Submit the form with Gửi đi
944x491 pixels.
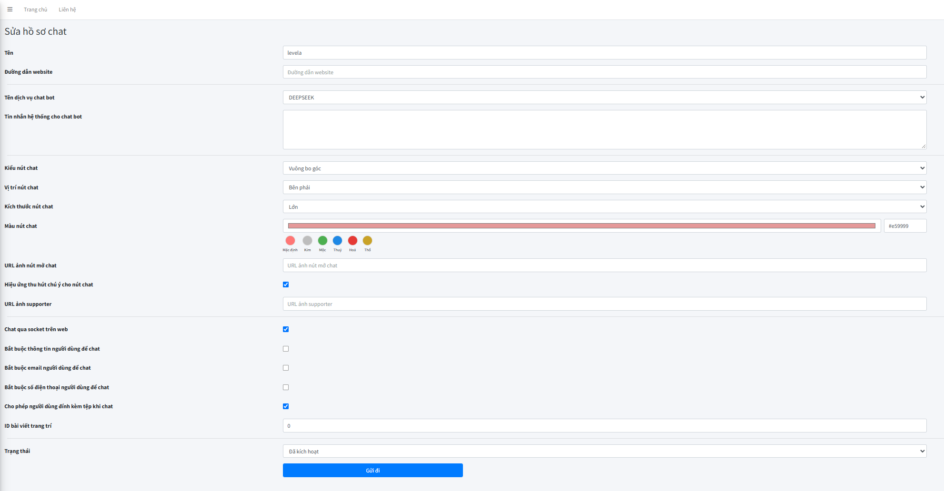[x=372, y=471]
